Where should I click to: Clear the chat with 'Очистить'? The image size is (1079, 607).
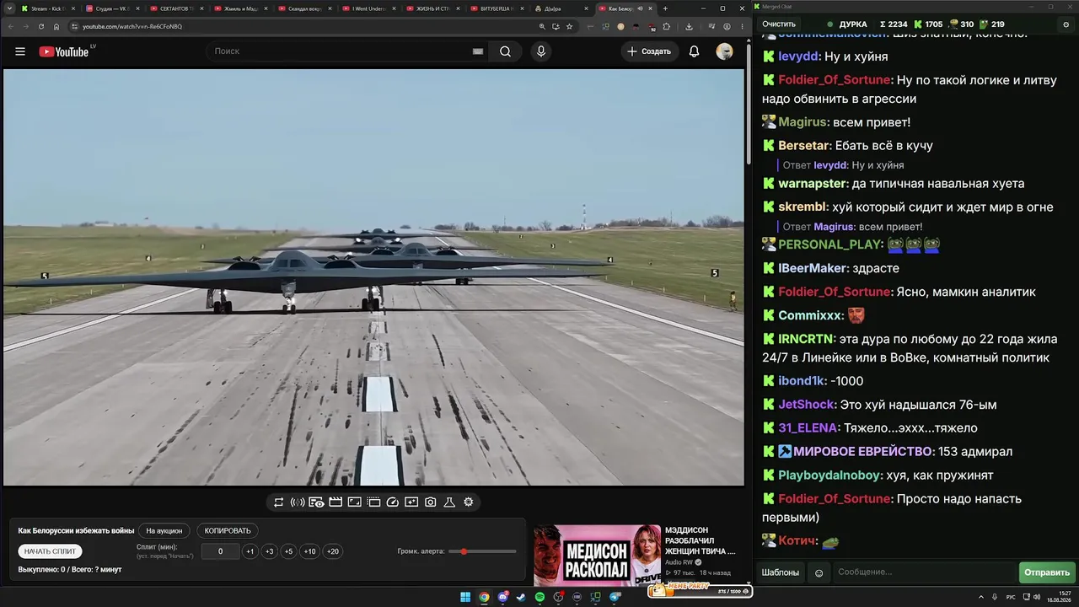pyautogui.click(x=779, y=24)
